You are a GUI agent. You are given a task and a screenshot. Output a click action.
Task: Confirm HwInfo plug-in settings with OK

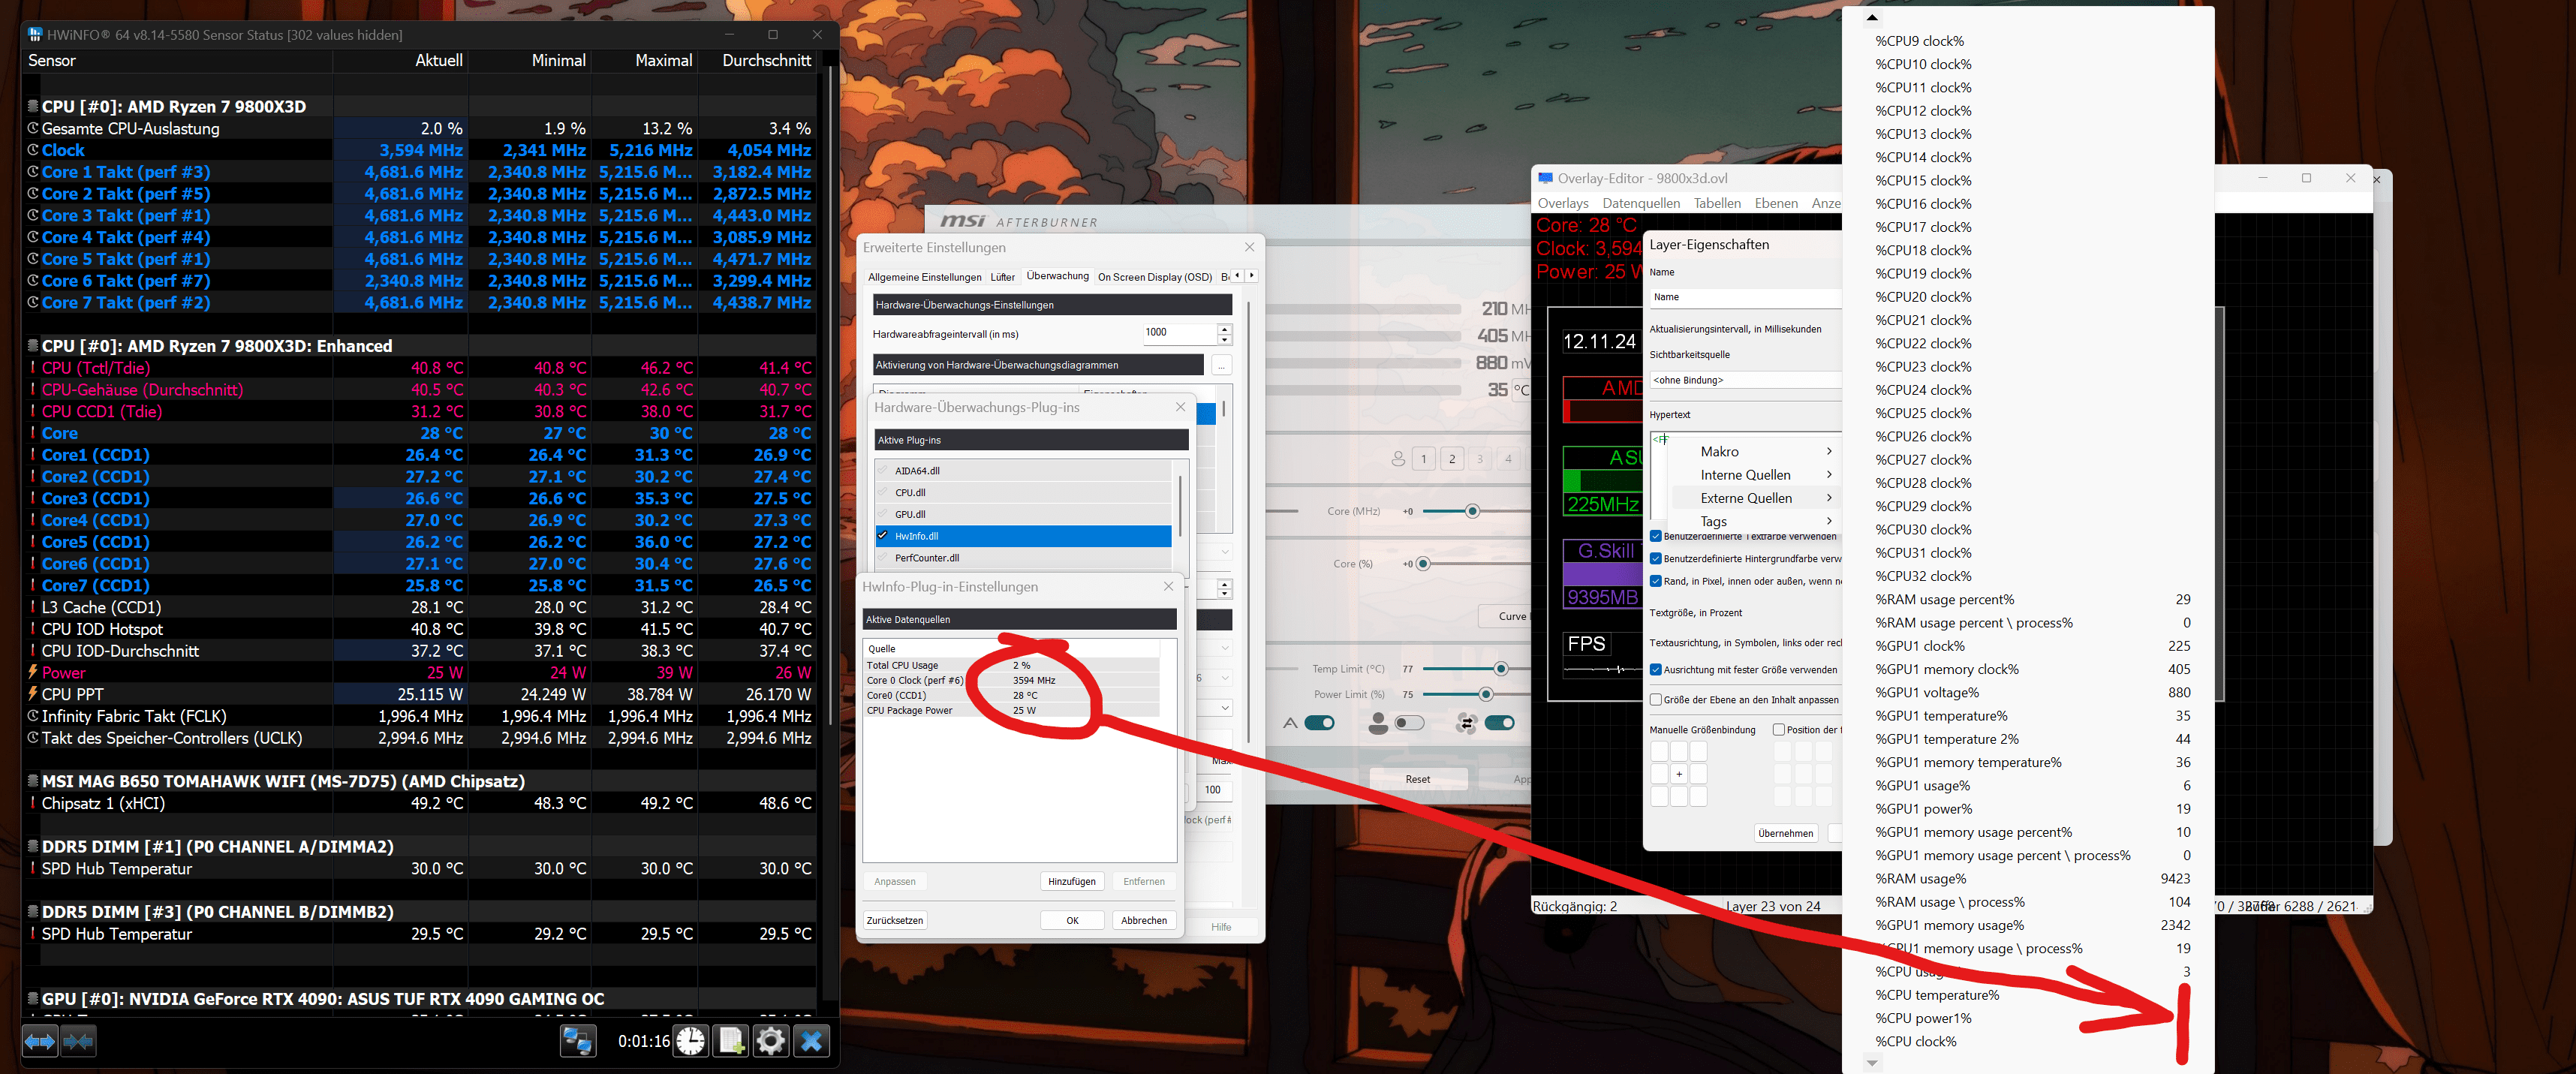coord(1072,920)
